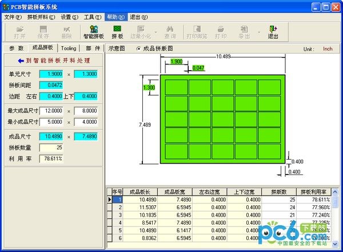Open the 拼板开料(C) menu

tap(41, 17)
